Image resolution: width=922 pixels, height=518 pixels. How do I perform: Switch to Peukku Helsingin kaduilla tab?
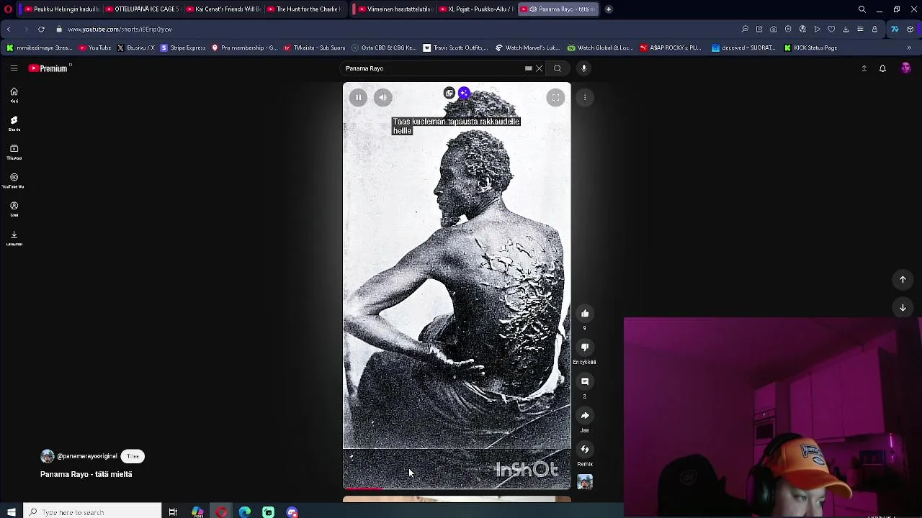pyautogui.click(x=62, y=9)
